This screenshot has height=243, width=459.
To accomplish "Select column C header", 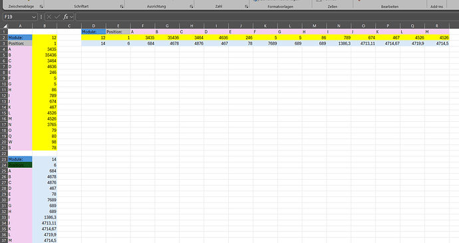I will [69, 26].
